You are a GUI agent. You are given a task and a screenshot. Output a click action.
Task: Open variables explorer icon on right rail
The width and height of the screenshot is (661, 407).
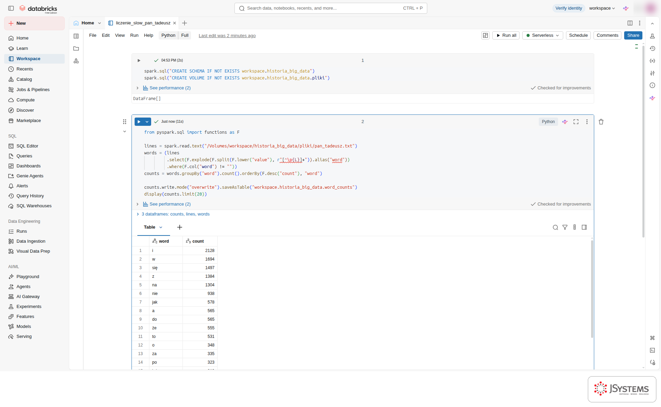click(652, 61)
